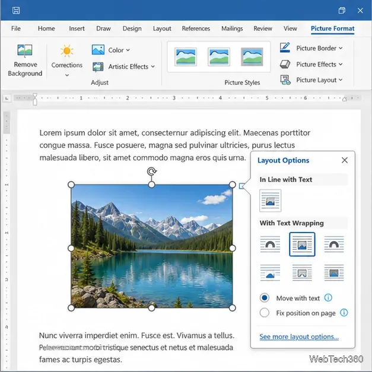Click the info icon next to Move with text

click(328, 298)
